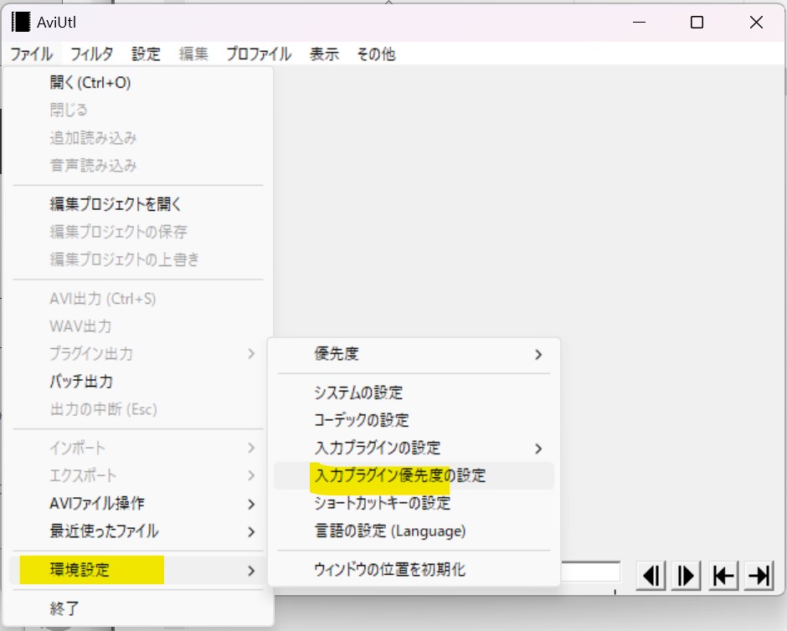Open ショートカットキーの設定
Image resolution: width=787 pixels, height=631 pixels.
(414, 503)
